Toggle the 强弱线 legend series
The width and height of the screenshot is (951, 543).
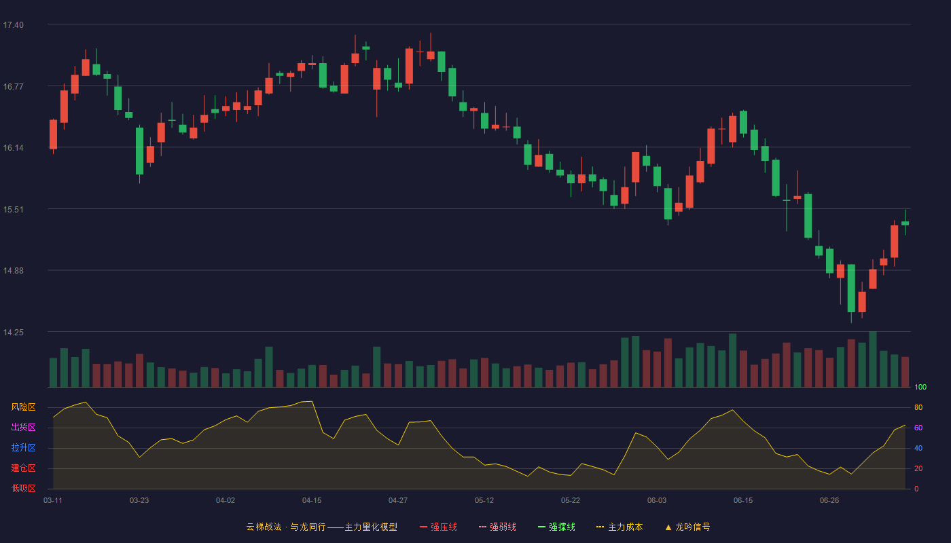pyautogui.click(x=497, y=527)
